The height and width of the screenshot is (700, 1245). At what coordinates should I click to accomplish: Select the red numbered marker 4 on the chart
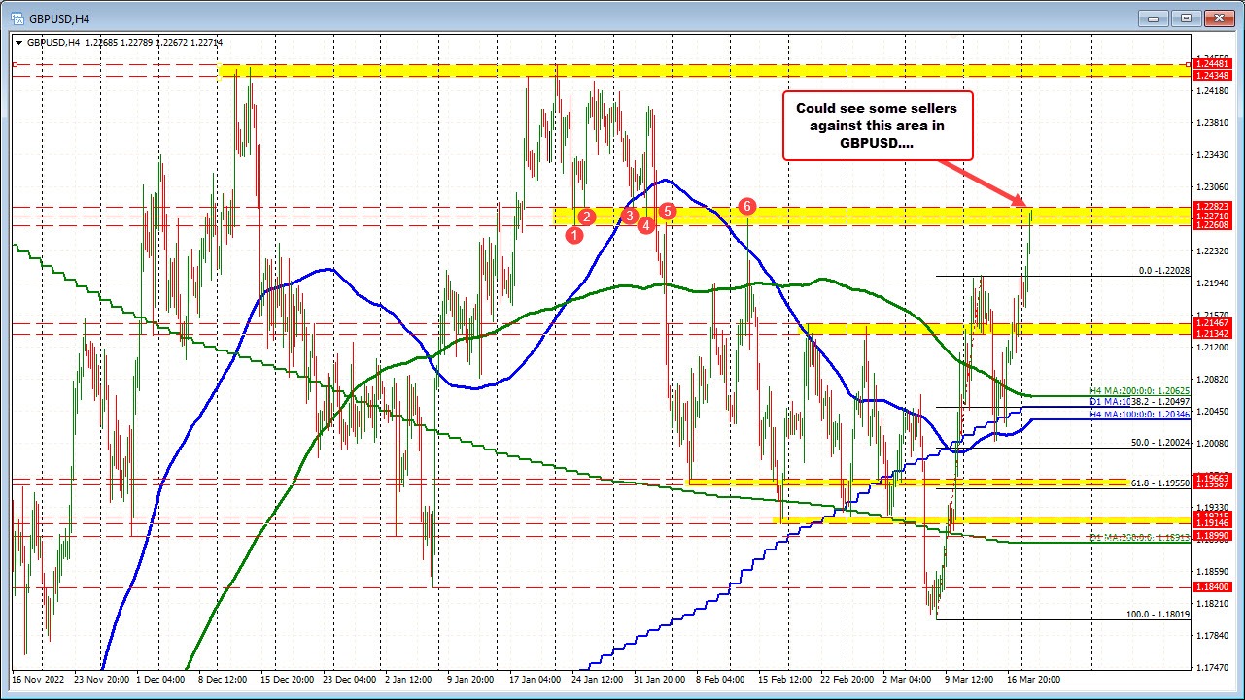pyautogui.click(x=645, y=223)
